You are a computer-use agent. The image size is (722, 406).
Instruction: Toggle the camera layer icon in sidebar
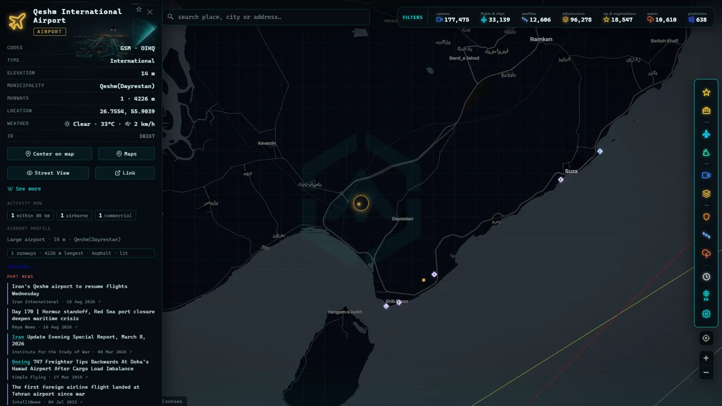click(x=706, y=175)
